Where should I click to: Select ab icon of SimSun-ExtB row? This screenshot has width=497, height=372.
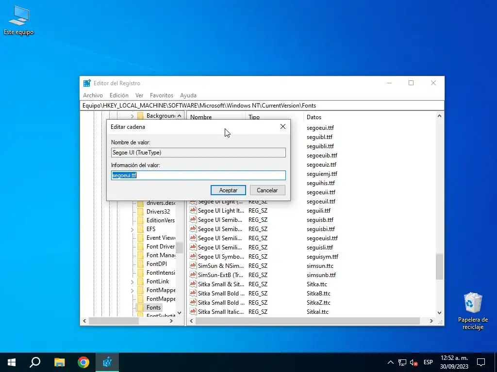(x=193, y=275)
